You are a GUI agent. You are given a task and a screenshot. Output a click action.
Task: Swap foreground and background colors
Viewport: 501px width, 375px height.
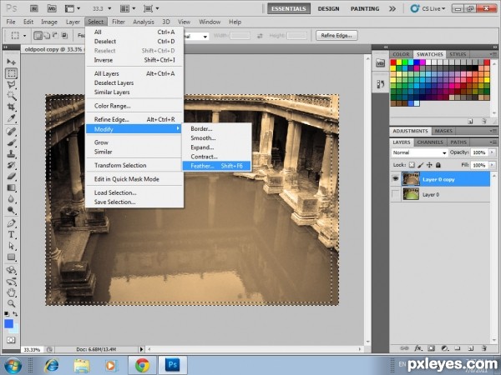click(x=15, y=314)
